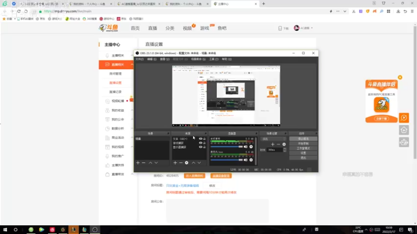417x234 pixels.
Task: Open settings gear for 麦克风/Aux in the mixer
Action: (251, 160)
